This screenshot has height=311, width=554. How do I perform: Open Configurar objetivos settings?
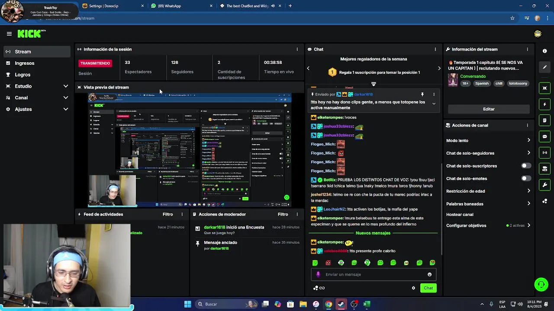(x=488, y=225)
